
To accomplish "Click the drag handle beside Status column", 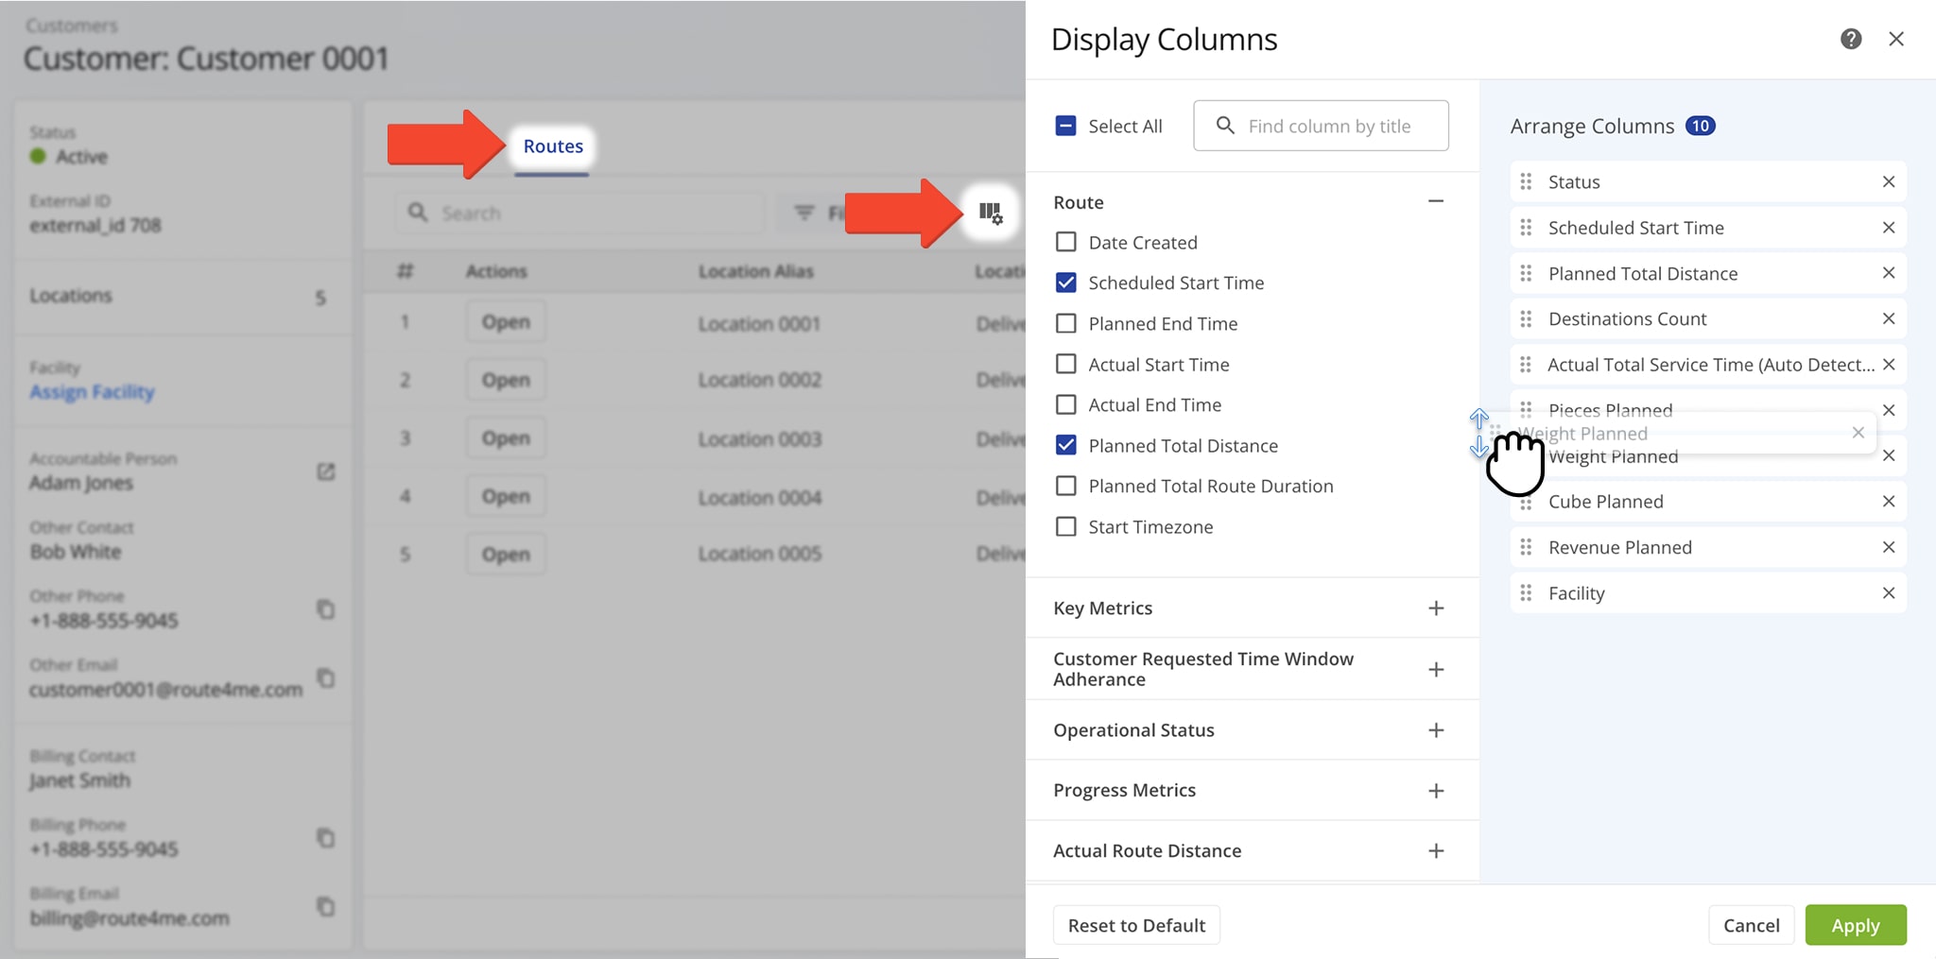I will (x=1526, y=181).
